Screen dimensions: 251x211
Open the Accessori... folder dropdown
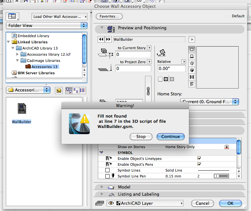(x=28, y=90)
